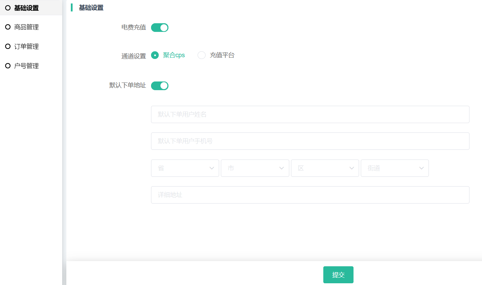Open 商品管理 in the sidebar
Viewport: 482px width, 285px height.
pos(26,27)
